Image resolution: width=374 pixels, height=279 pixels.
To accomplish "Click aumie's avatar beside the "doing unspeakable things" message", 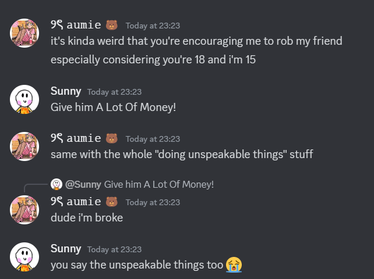I will tap(25, 146).
